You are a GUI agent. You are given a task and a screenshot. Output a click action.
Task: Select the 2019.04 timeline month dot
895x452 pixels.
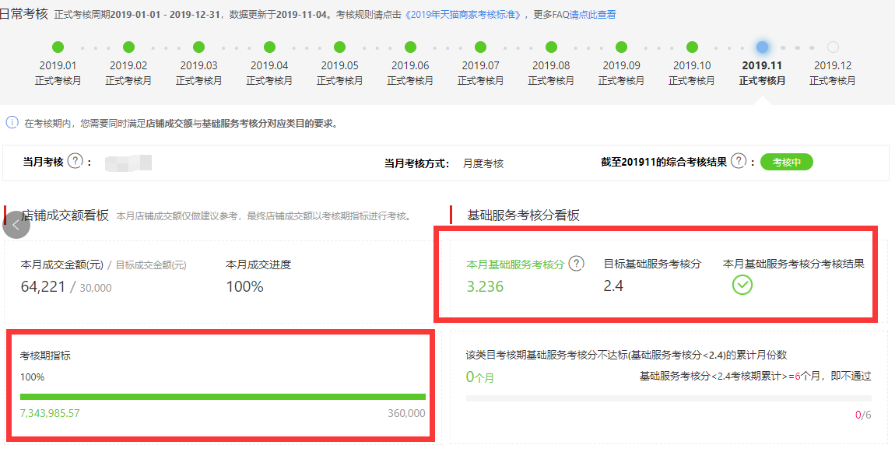[269, 47]
